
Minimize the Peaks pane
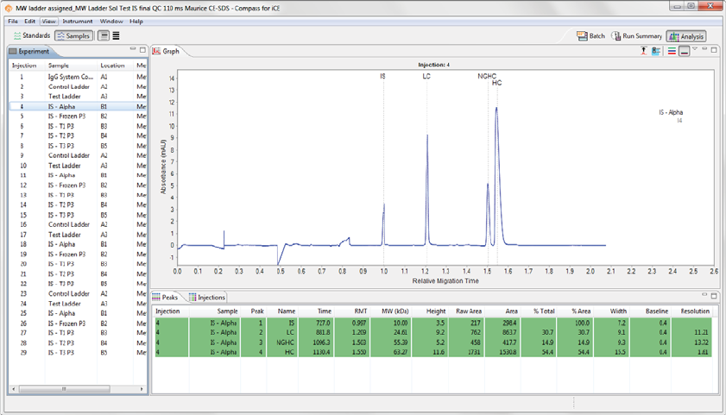pyautogui.click(x=704, y=296)
